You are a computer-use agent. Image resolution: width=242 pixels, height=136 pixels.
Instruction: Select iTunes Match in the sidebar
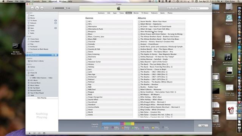[34, 42]
